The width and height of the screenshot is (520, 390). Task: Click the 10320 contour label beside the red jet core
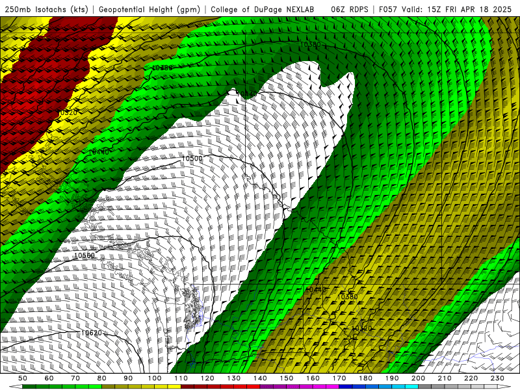(x=67, y=112)
